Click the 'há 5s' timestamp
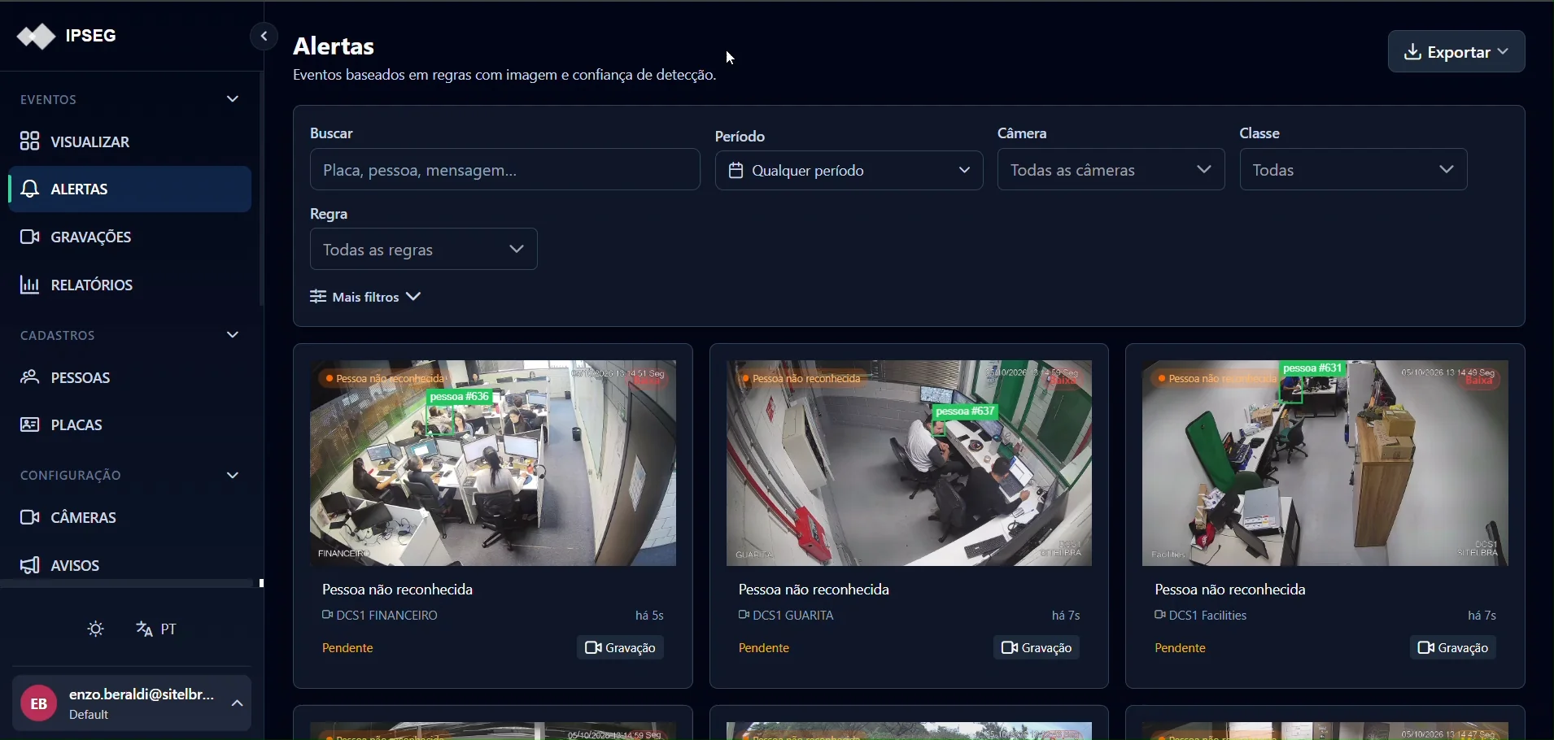 click(x=650, y=616)
